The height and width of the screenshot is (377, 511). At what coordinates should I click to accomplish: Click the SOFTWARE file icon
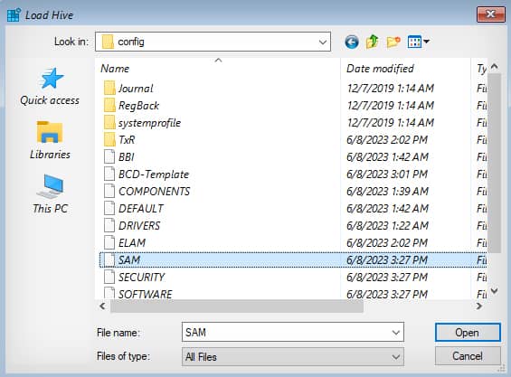[x=109, y=293]
